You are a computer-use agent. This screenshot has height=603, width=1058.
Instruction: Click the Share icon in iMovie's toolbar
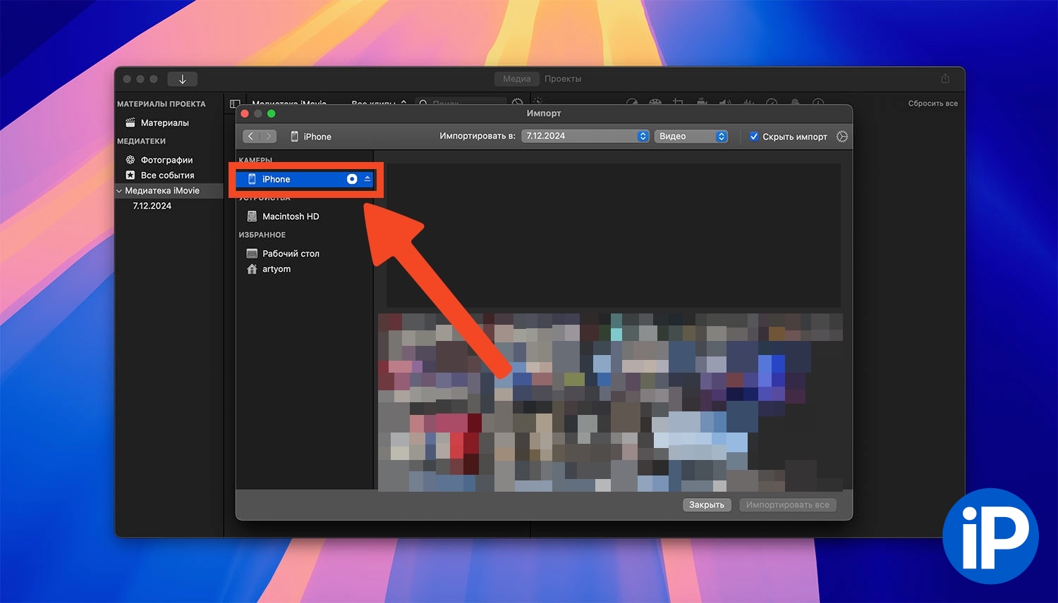[x=945, y=78]
